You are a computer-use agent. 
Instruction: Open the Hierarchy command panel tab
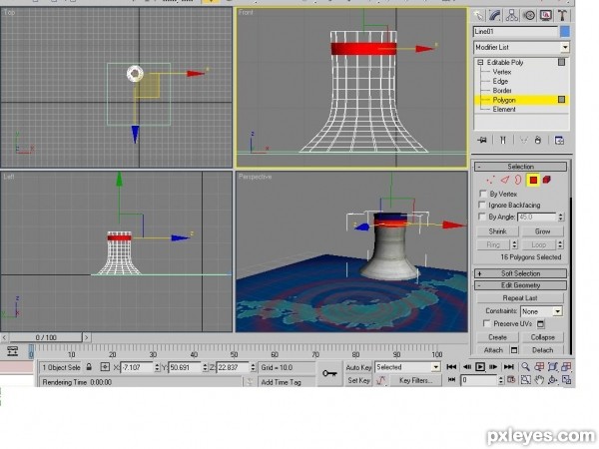click(x=511, y=15)
